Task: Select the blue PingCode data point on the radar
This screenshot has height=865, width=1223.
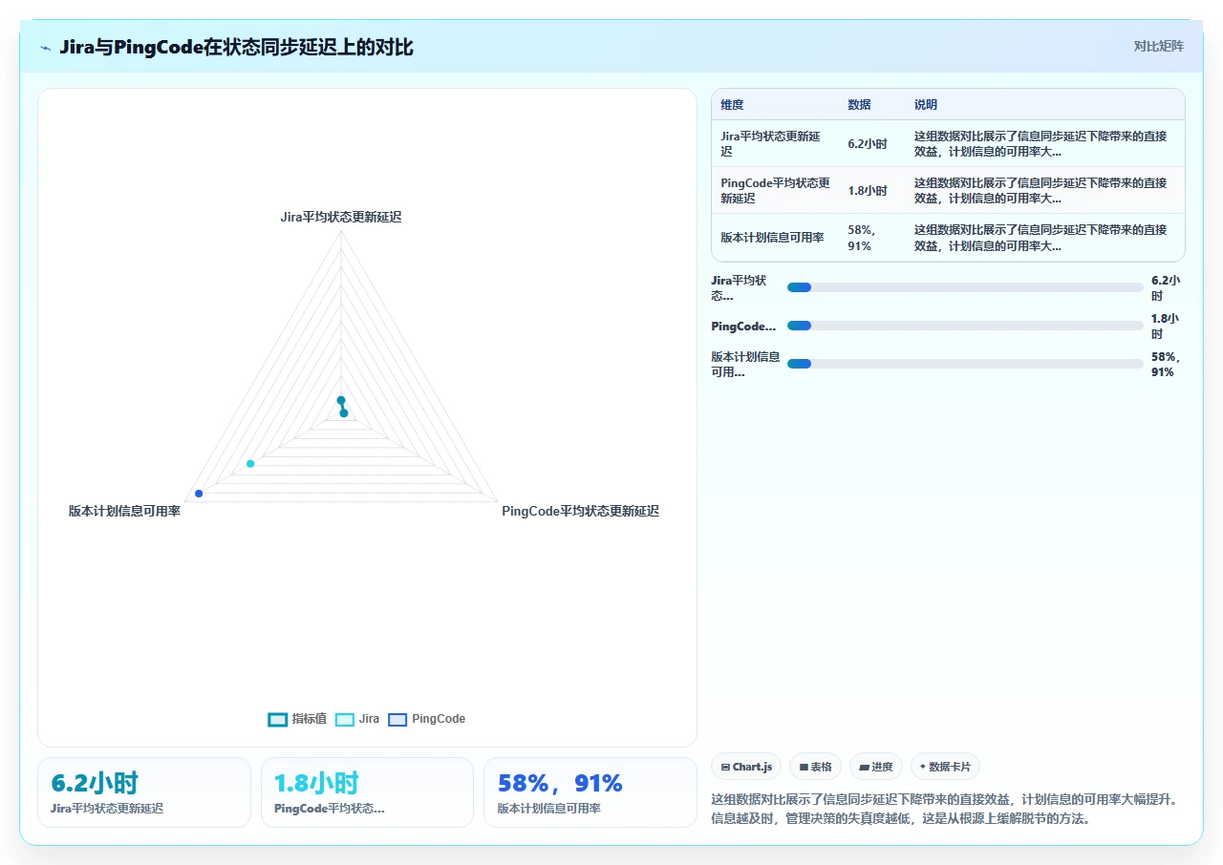Action: (199, 493)
